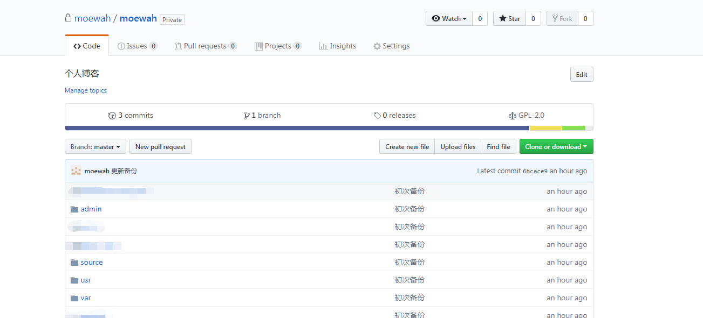
Task: Open the stargazers count beside Star
Action: click(533, 18)
